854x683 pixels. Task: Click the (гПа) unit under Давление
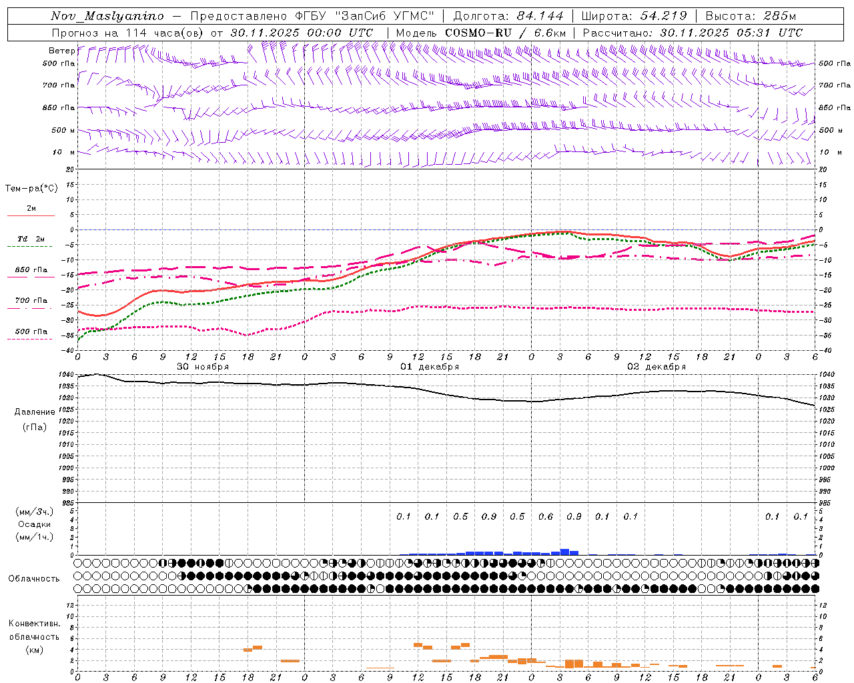click(35, 428)
